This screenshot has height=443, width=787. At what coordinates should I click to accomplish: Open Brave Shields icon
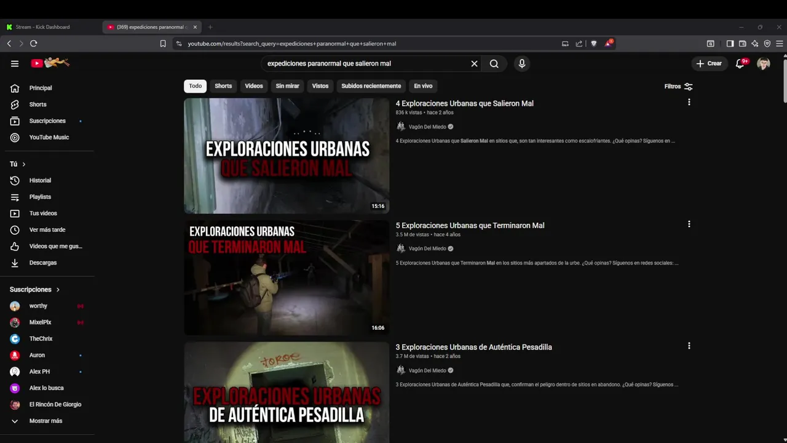point(593,44)
